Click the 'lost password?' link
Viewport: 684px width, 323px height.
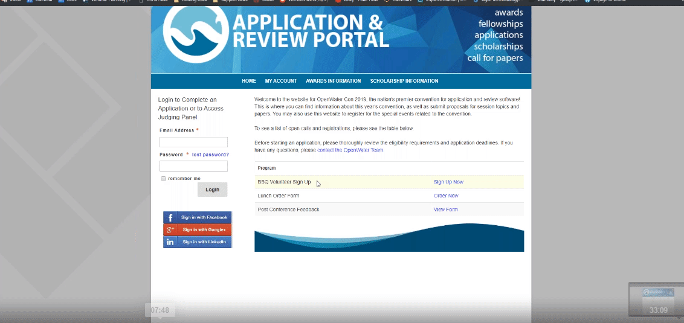(x=210, y=155)
